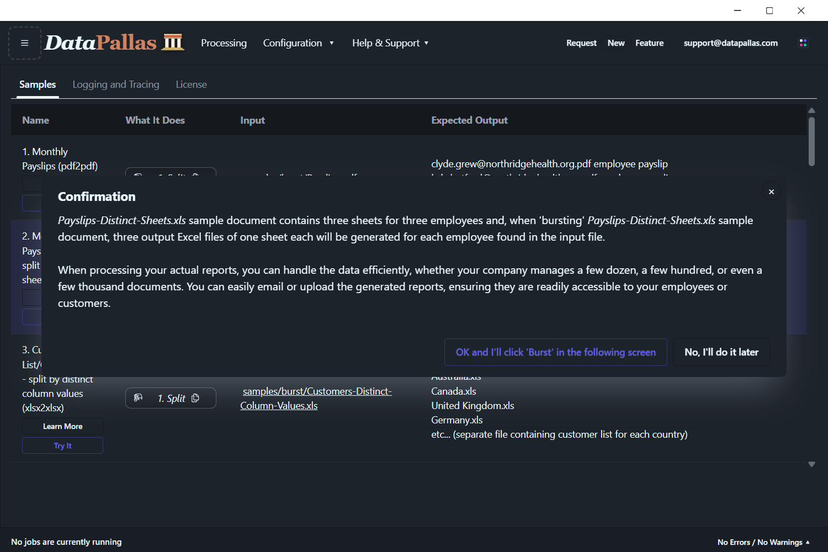Switch to the Logging and Tracing tab
This screenshot has width=828, height=552.
coord(116,84)
